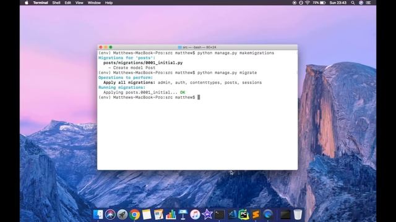
Task: Open Sublime Text from the Dock
Action: click(256, 215)
